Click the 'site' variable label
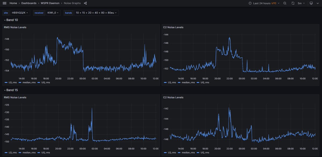The image size is (322, 157). 6,13
